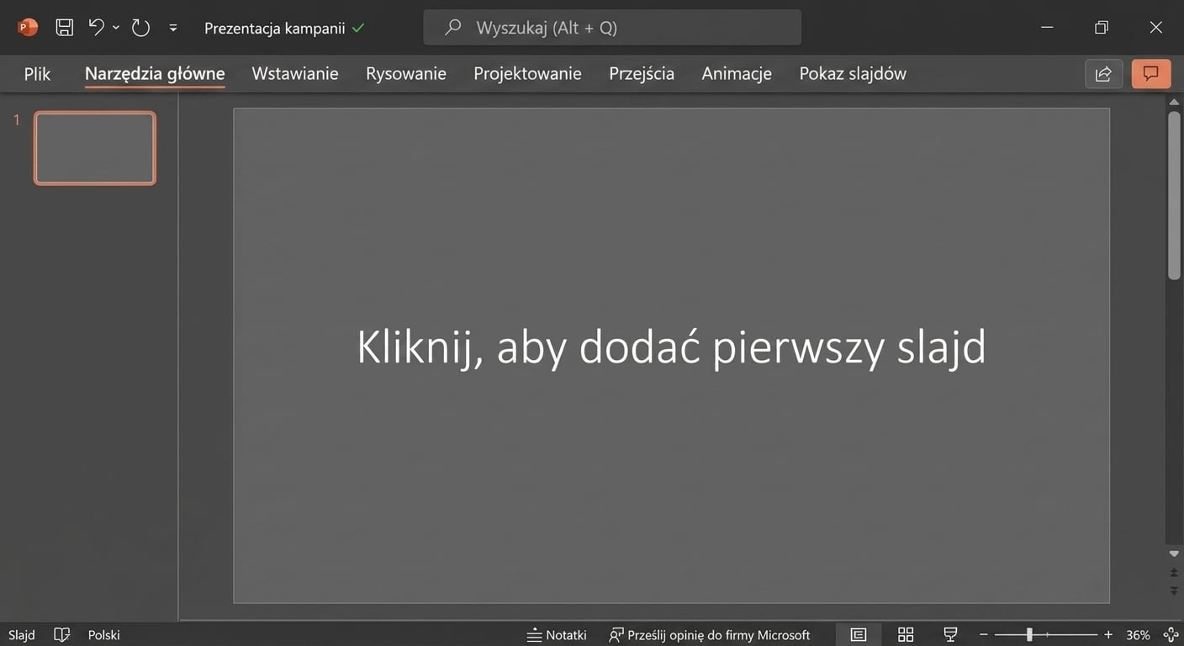
Task: Open the orange Comments button
Action: click(x=1151, y=74)
